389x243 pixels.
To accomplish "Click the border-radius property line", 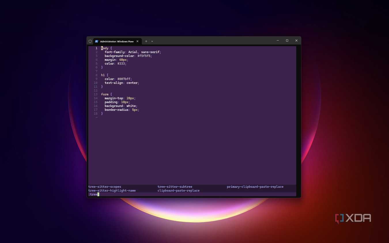I will point(122,110).
